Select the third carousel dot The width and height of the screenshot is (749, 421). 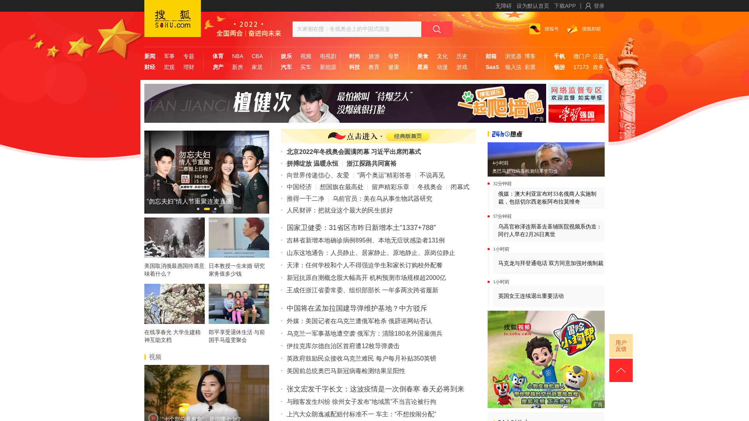pos(215,209)
